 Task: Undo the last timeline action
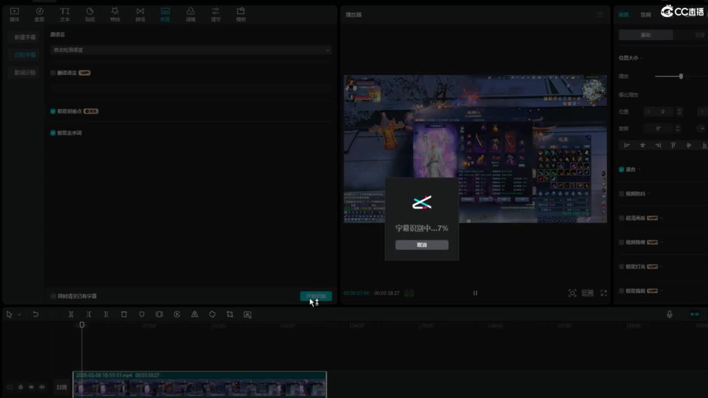[35, 315]
